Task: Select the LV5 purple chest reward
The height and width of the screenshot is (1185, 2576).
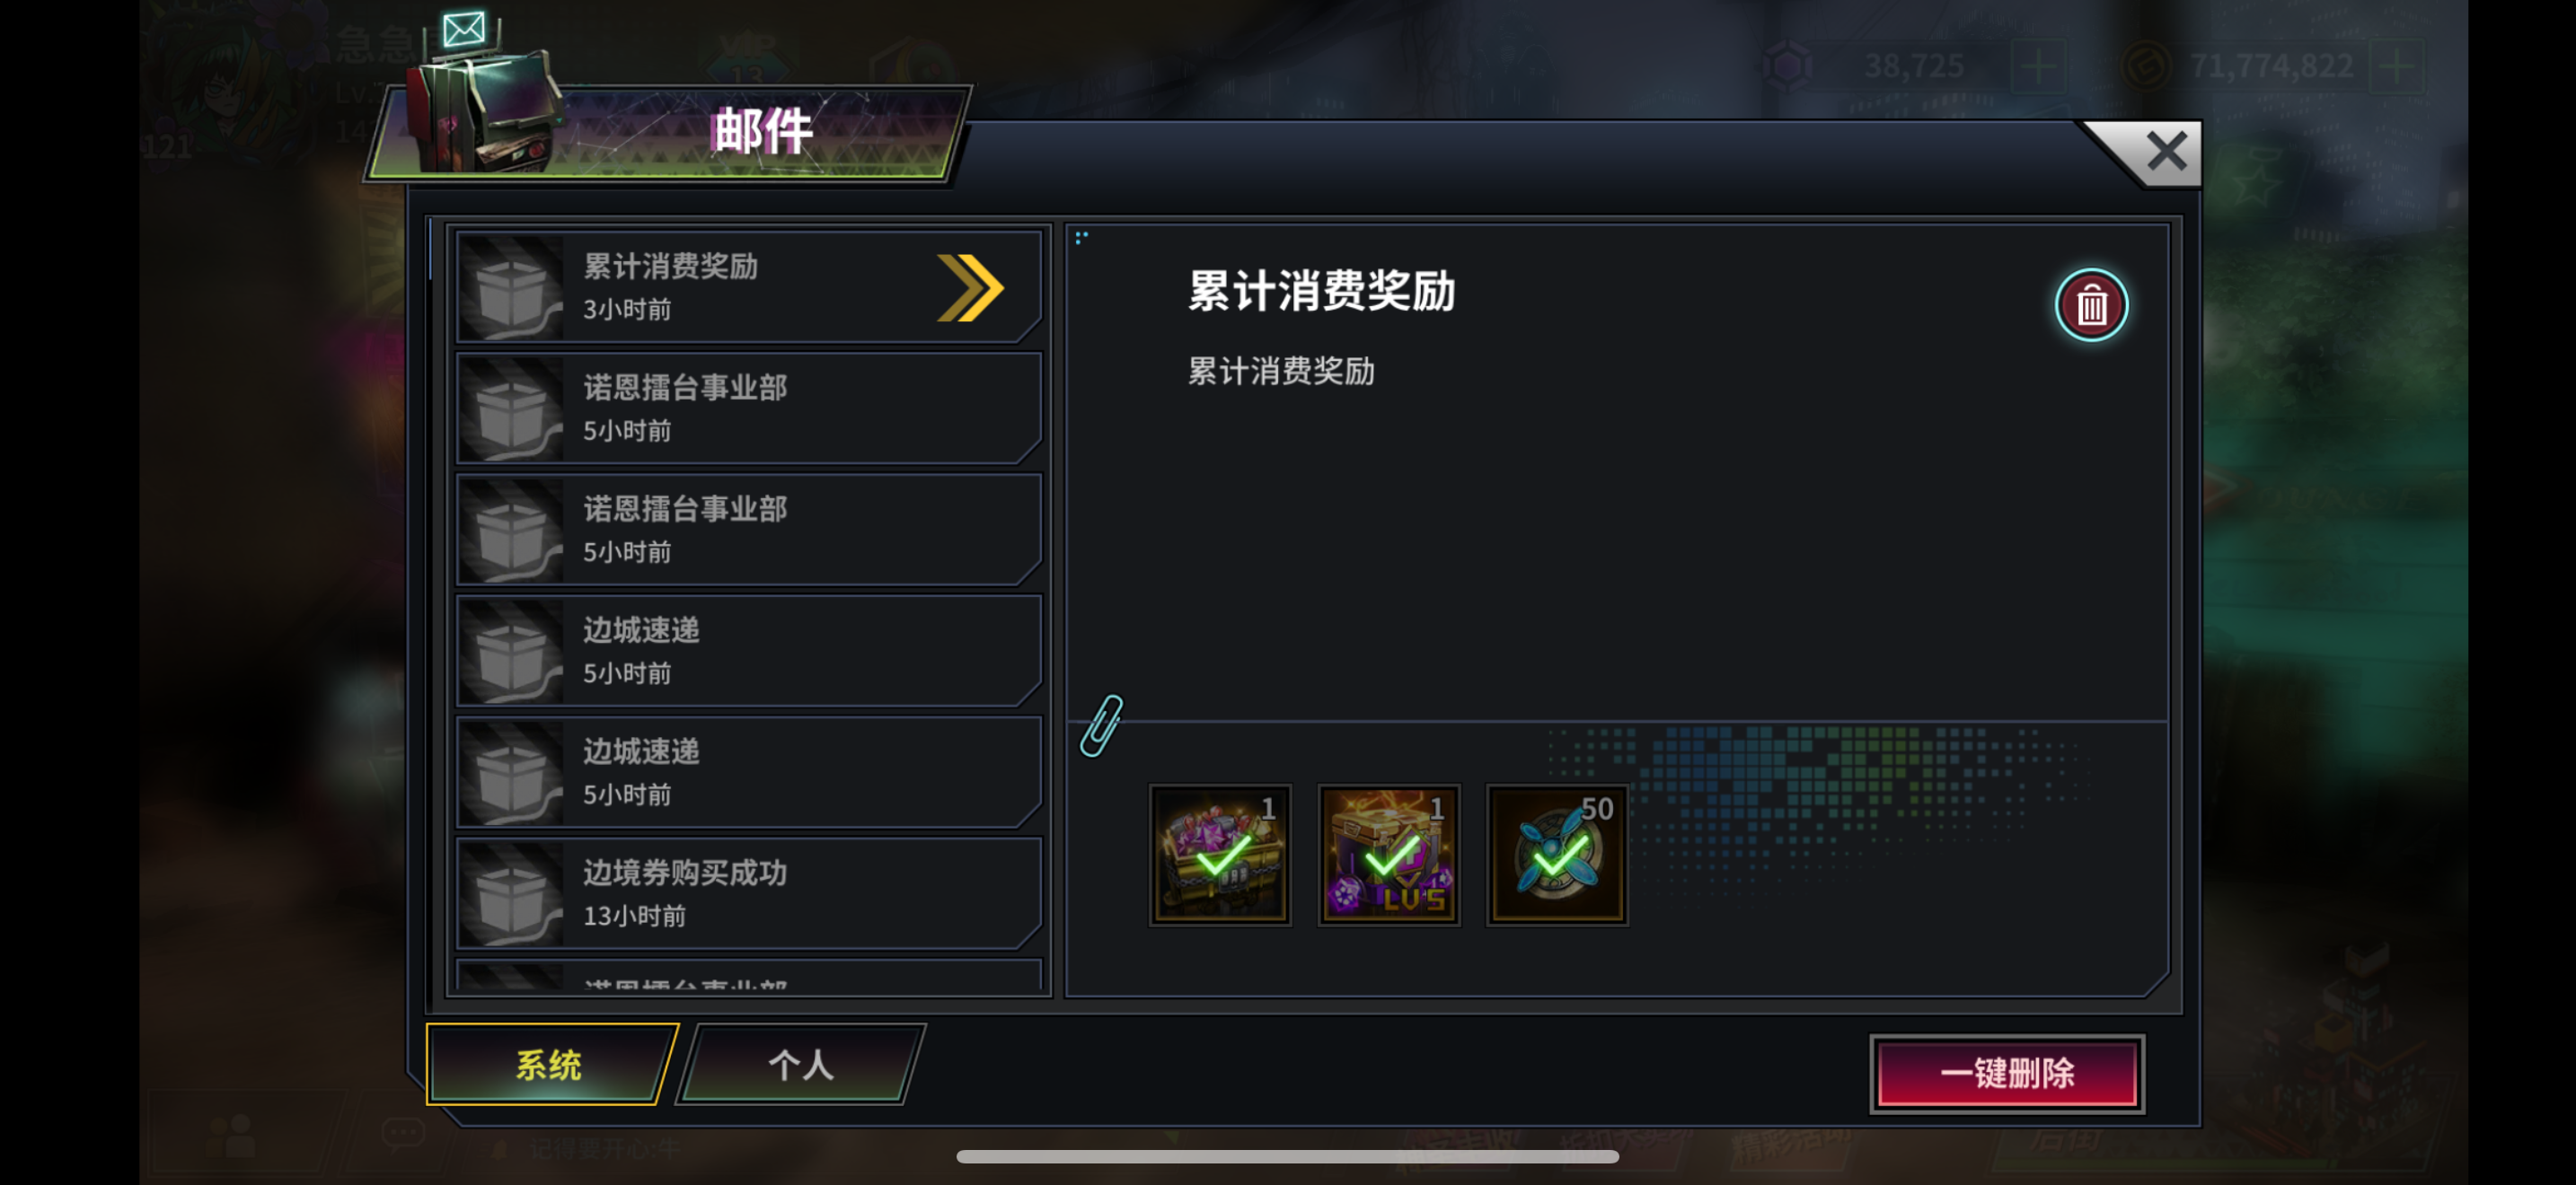Action: click(1389, 855)
